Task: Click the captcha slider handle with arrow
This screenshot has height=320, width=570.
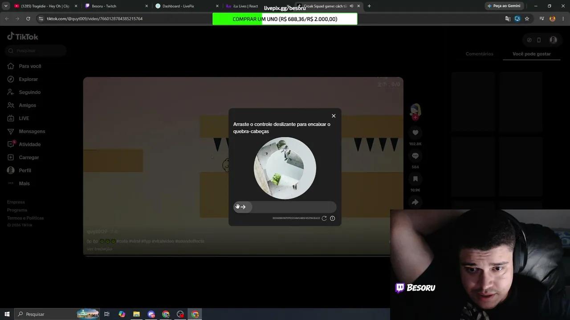Action: (243, 207)
